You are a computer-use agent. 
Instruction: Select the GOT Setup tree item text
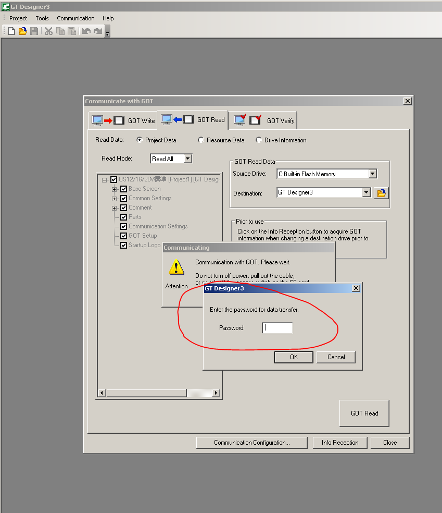pyautogui.click(x=143, y=236)
